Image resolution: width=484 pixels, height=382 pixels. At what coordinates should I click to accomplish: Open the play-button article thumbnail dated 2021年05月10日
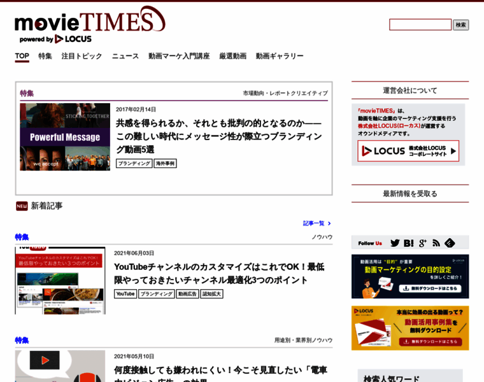pyautogui.click(x=60, y=366)
